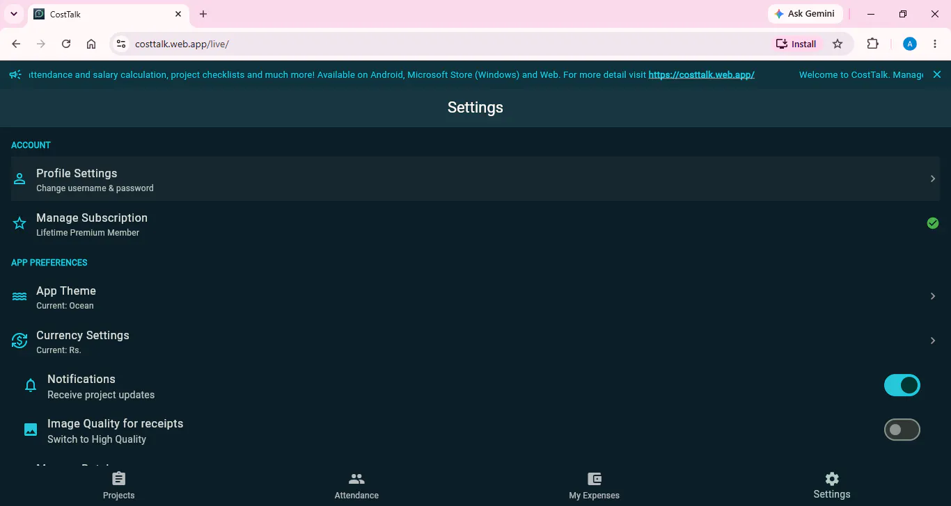Viewport: 951px width, 506px height.
Task: View site information icon in address bar
Action: 121,44
